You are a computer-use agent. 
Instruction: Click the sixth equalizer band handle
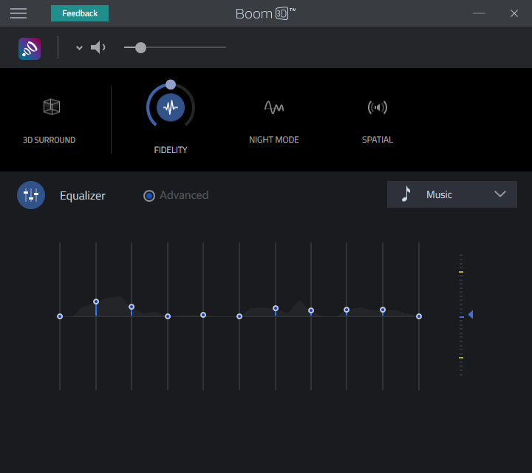[239, 316]
